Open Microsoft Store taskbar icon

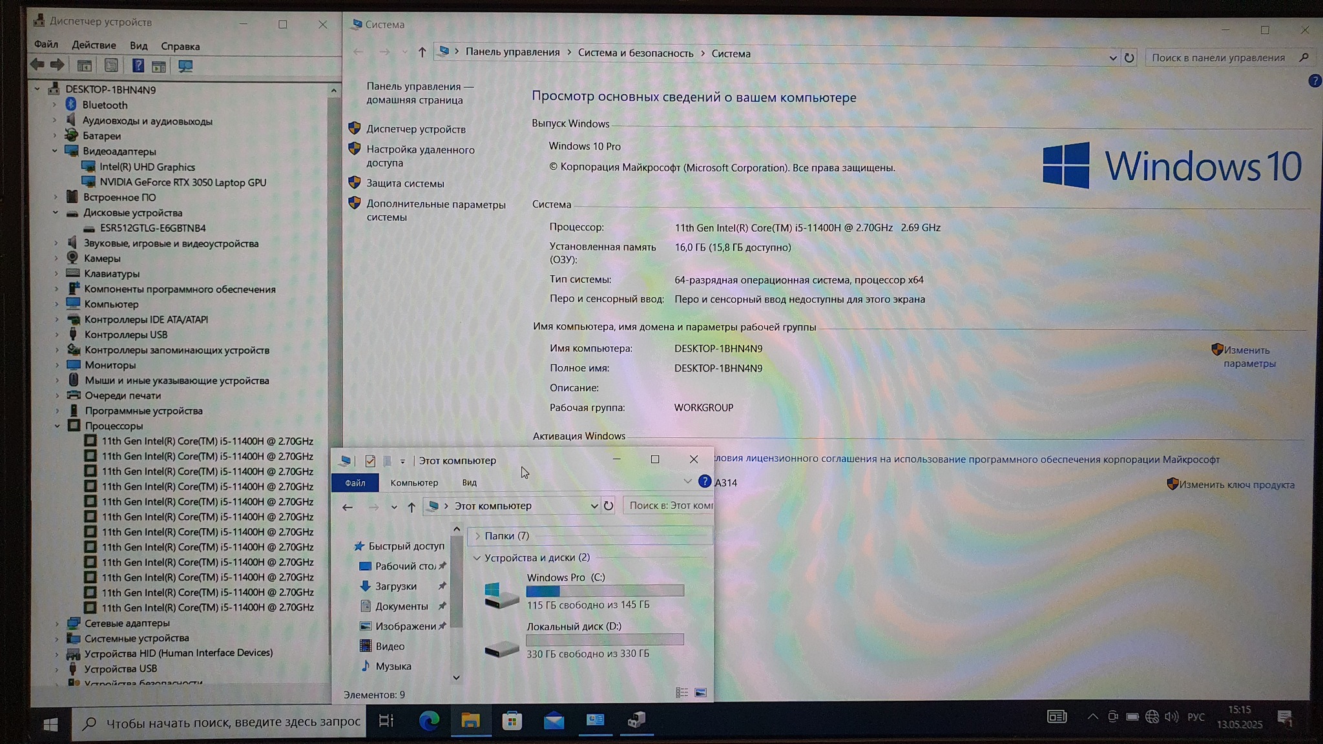[x=512, y=720]
